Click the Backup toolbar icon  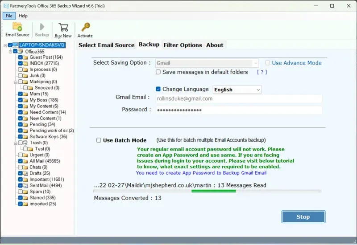click(x=42, y=27)
